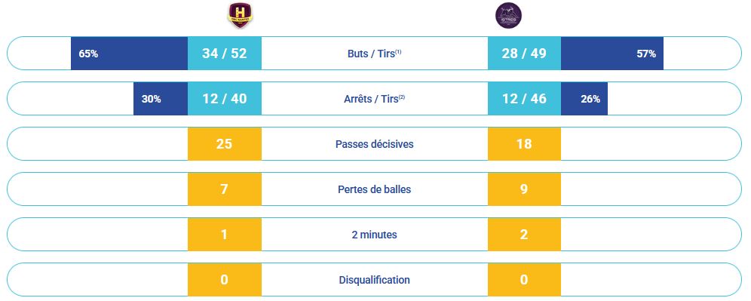
Task: Click the HBC Nantes team logo
Action: click(240, 15)
